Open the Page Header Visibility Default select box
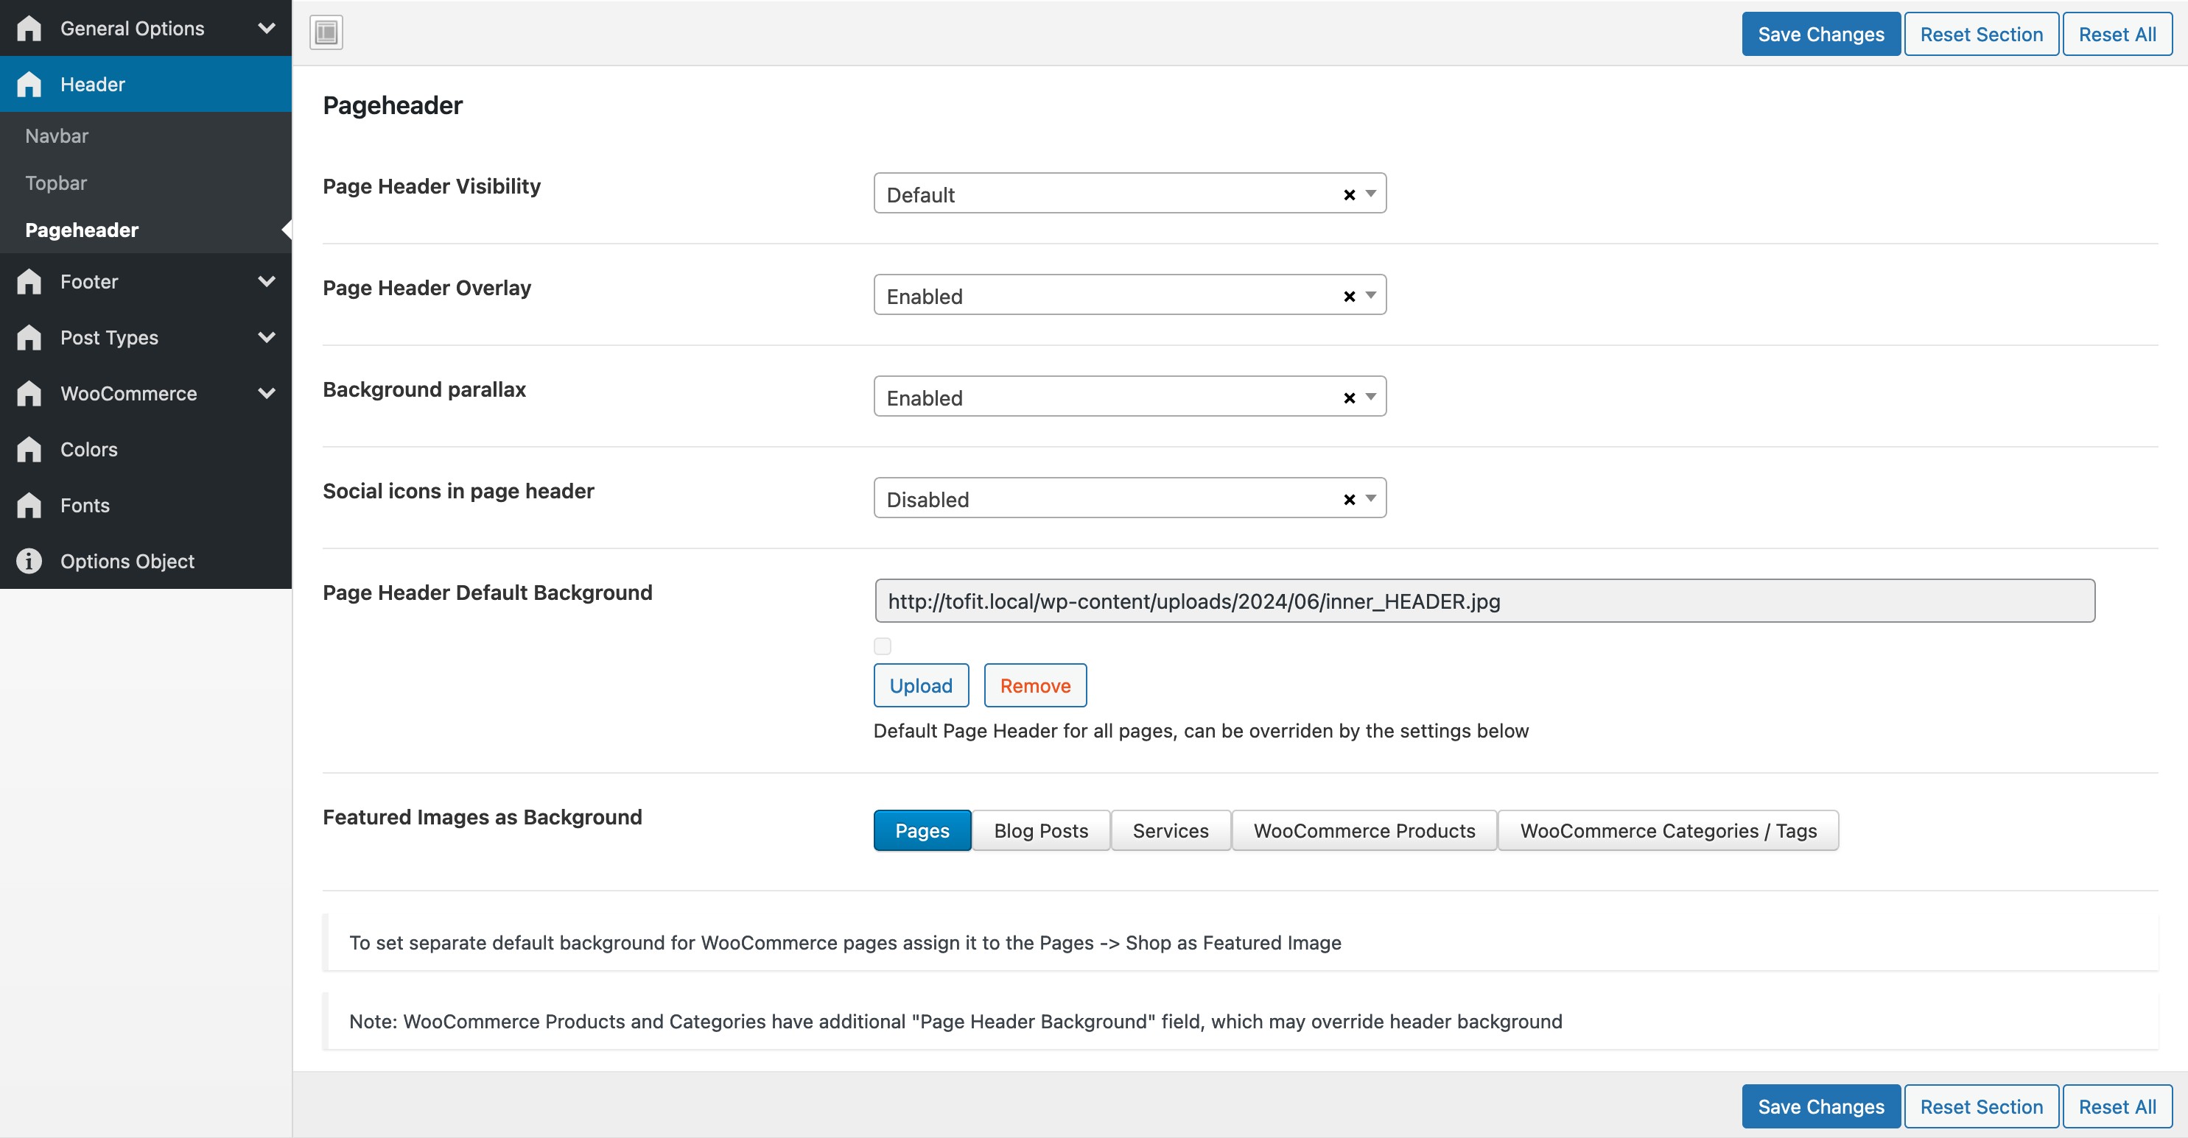 1129,194
